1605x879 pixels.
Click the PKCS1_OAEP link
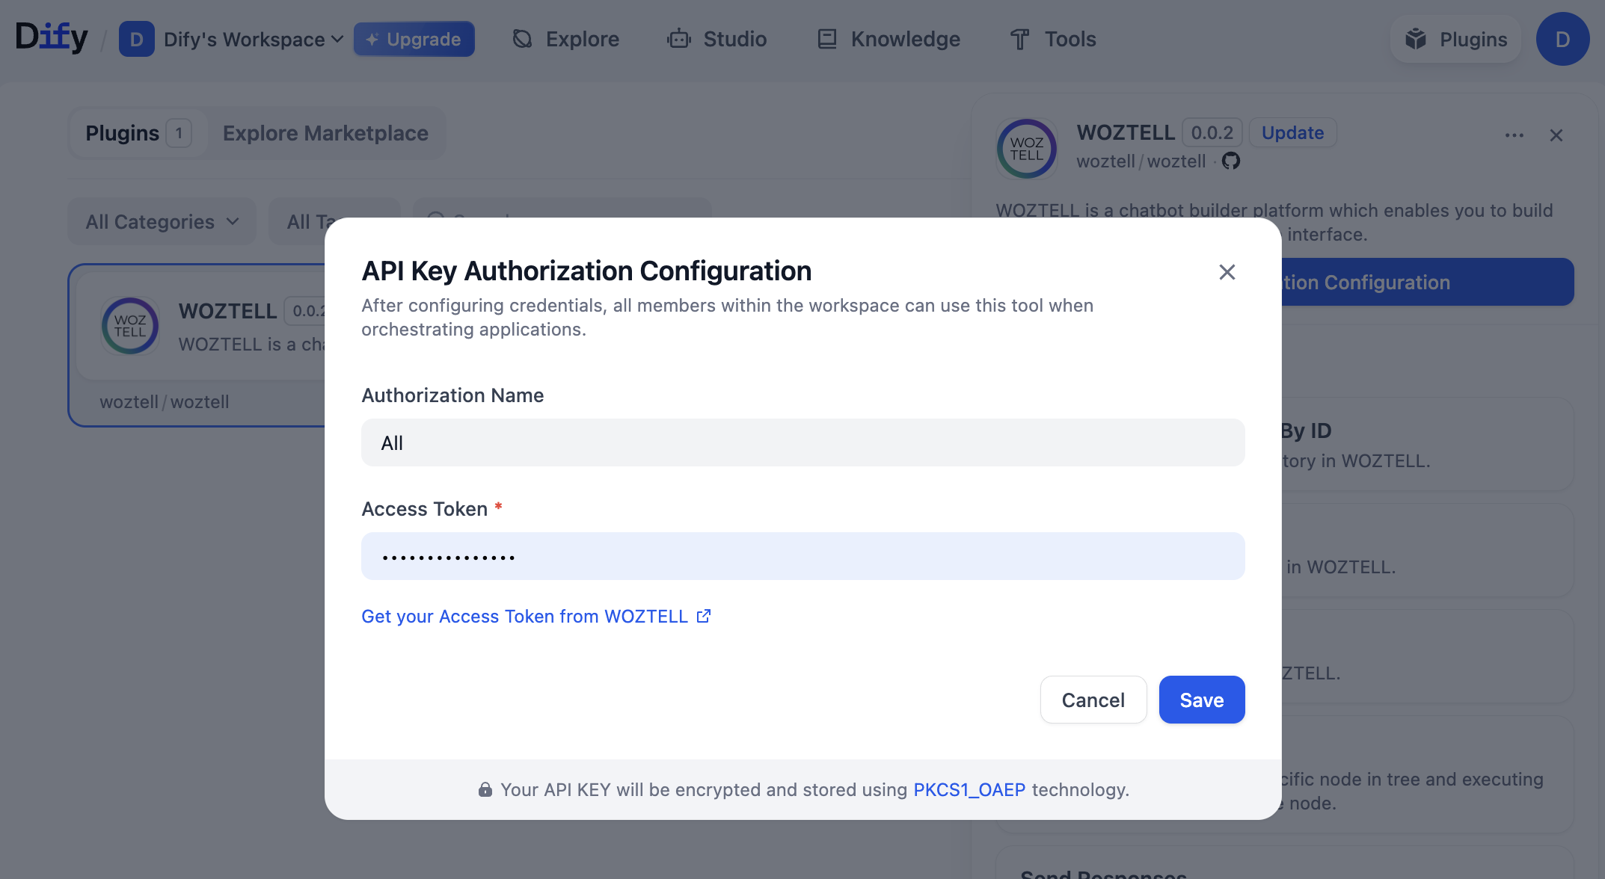pyautogui.click(x=969, y=789)
